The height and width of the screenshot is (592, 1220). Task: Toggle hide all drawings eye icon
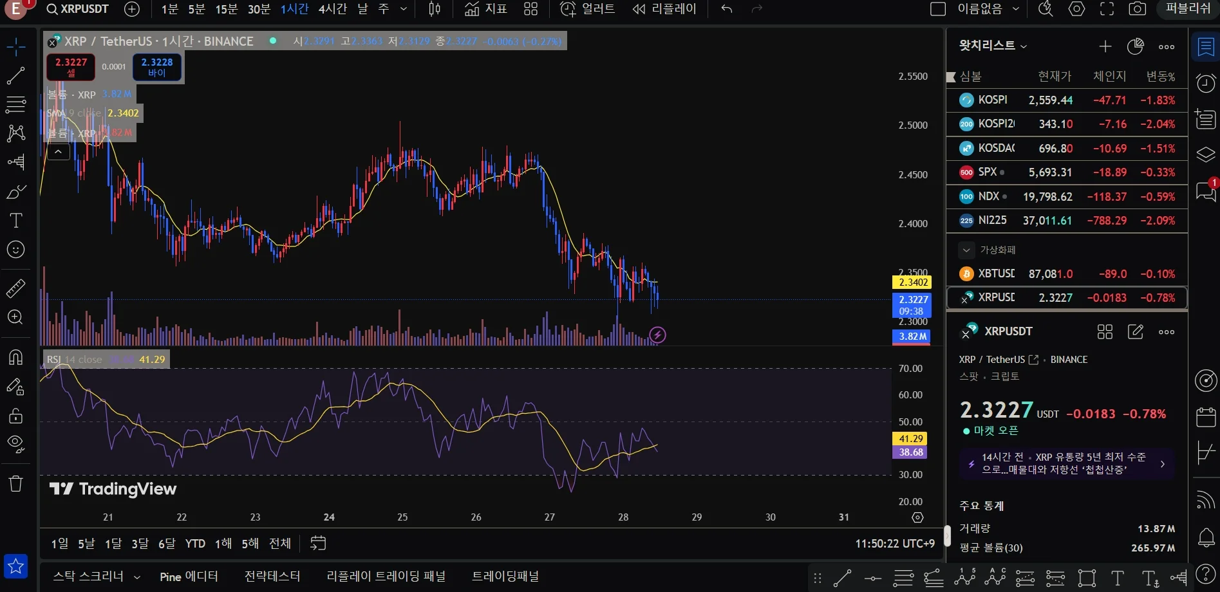click(15, 443)
